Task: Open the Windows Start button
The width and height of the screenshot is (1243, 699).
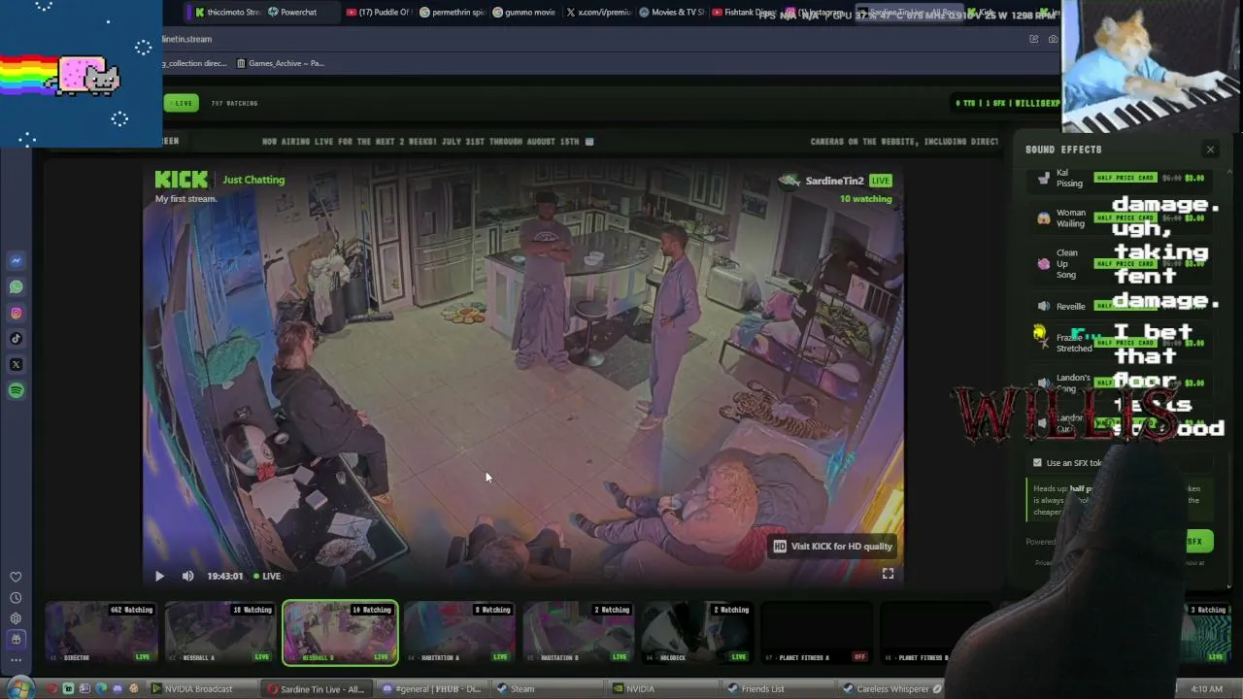Action: 20,688
